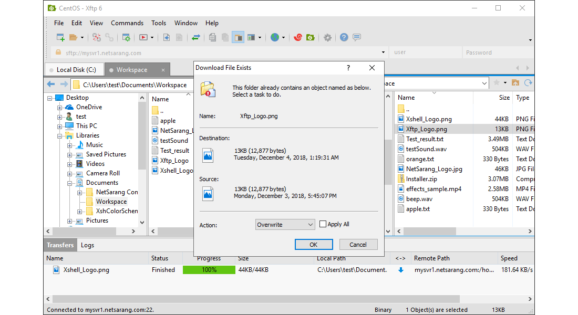This screenshot has width=578, height=315.
Task: Click the dialog's question-mark help button
Action: coord(348,68)
